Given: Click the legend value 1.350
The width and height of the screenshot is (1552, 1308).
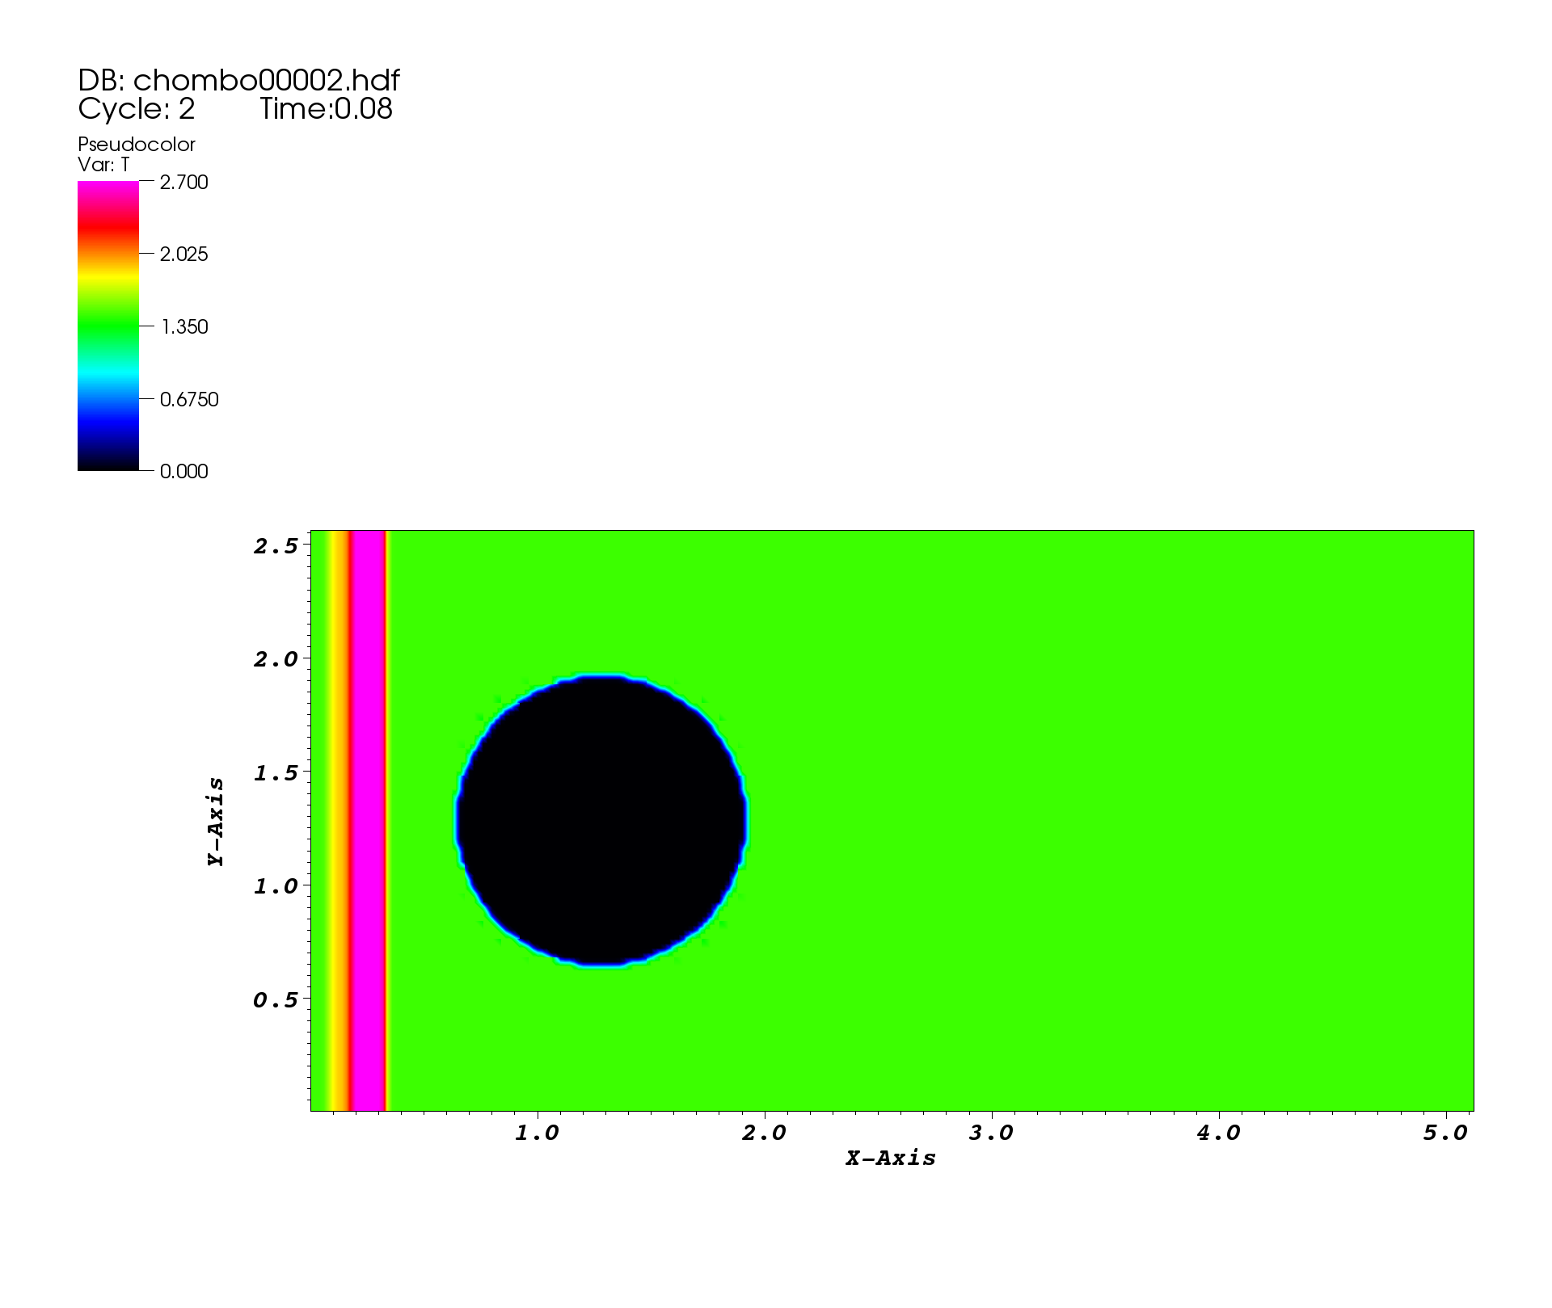Looking at the screenshot, I should pyautogui.click(x=184, y=327).
